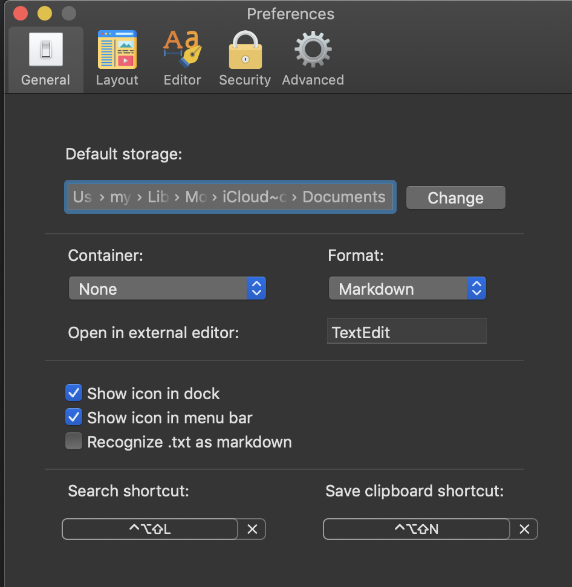Click the Documents folder in storage path
The height and width of the screenshot is (587, 572).
pyautogui.click(x=343, y=197)
